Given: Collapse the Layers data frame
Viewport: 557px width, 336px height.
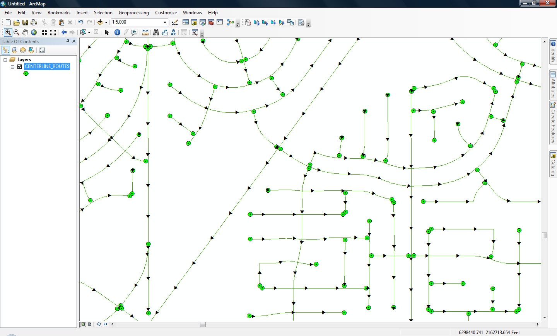Looking at the screenshot, I should [x=5, y=59].
